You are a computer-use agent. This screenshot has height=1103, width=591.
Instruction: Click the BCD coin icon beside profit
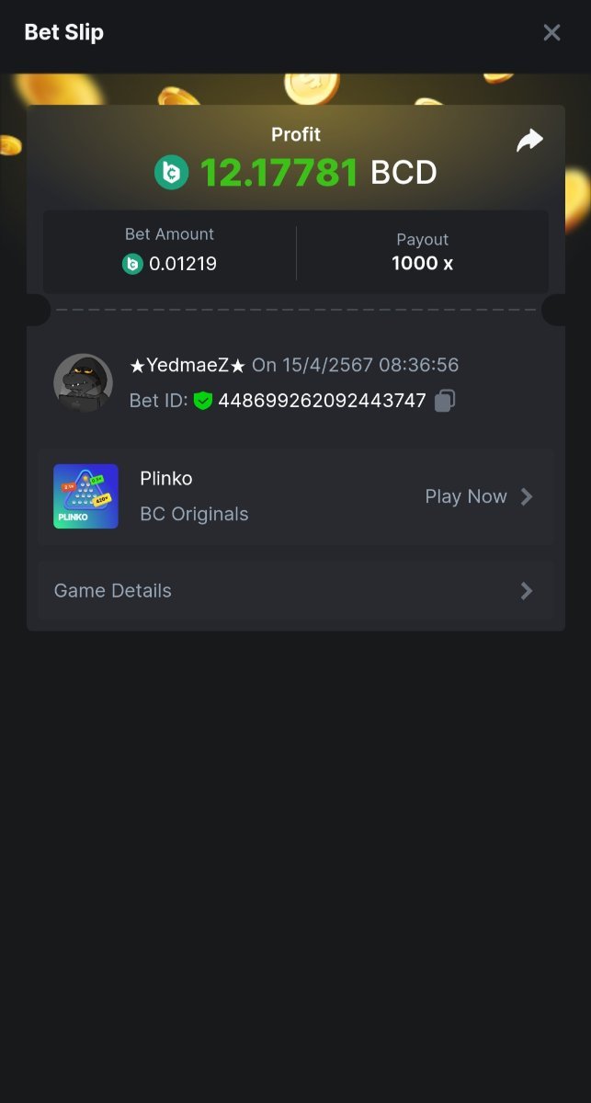(171, 172)
